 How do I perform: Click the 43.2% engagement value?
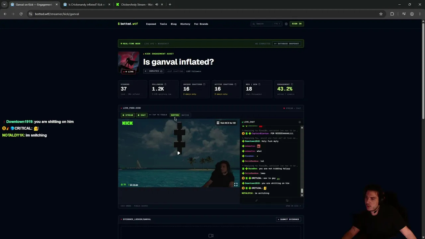point(285,89)
